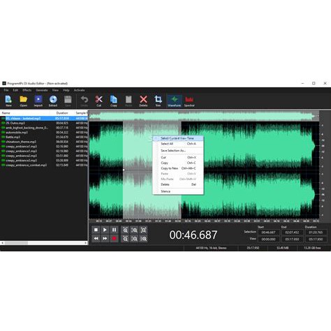Image resolution: width=331 pixels, height=331 pixels.
Task: Stop playback with the square Stop button
Action: [x=96, y=230]
